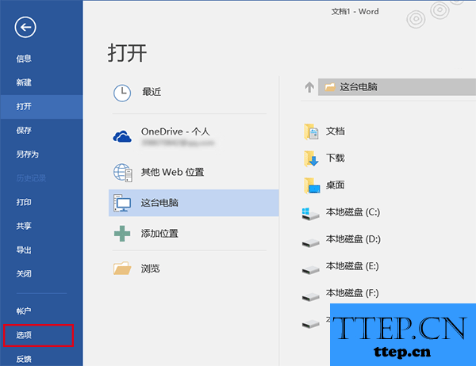Open 本地磁盘 (E:) label
Screen dimensions: 476x366
352,266
